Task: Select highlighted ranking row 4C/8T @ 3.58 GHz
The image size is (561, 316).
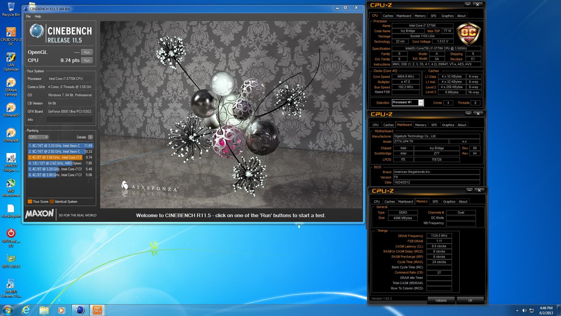Action: click(x=60, y=157)
